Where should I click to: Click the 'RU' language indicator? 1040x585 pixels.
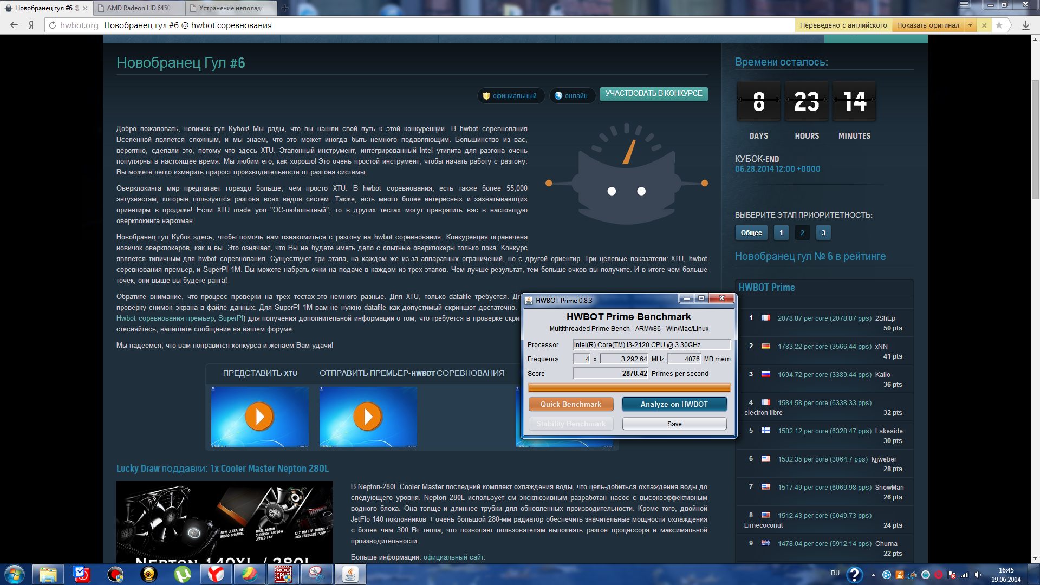(x=835, y=573)
